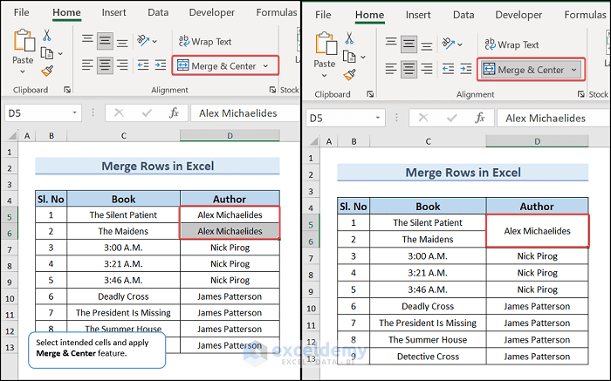
Task: Click the Insert Function fx icon in the right window
Action: (x=480, y=118)
